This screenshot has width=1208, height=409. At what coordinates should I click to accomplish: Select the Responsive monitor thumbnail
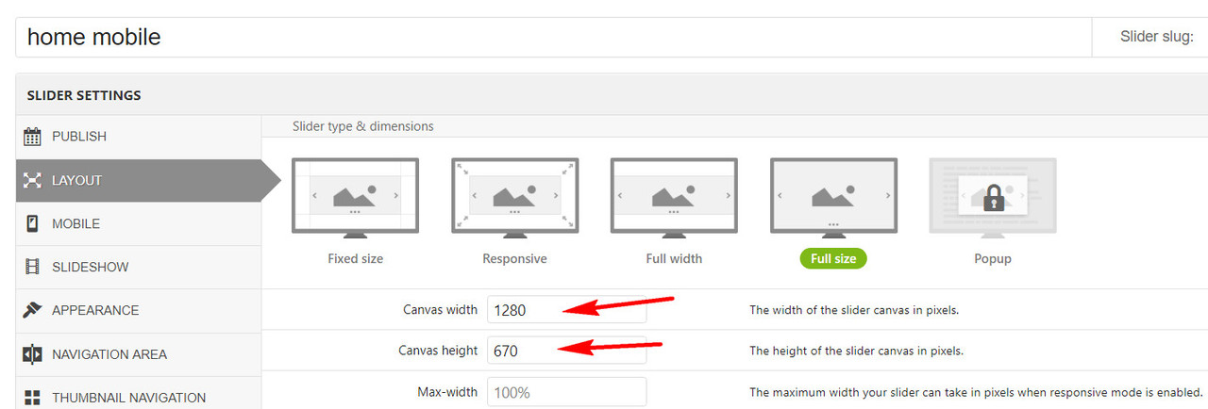click(515, 199)
